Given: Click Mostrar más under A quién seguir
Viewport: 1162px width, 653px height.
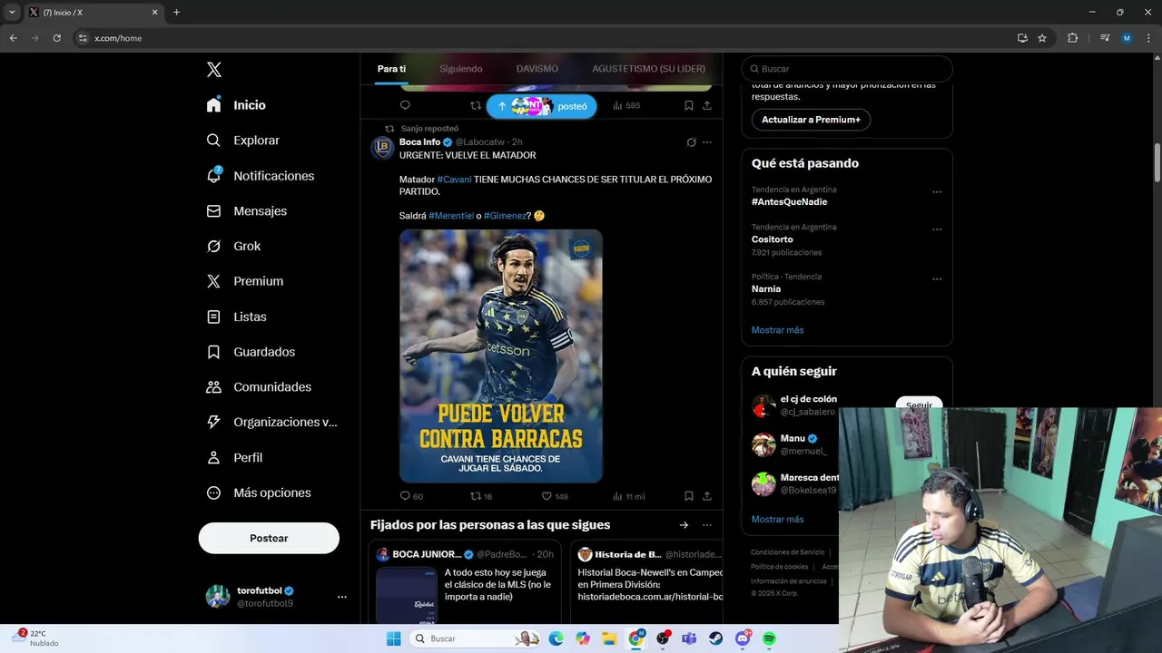Looking at the screenshot, I should click(x=777, y=520).
